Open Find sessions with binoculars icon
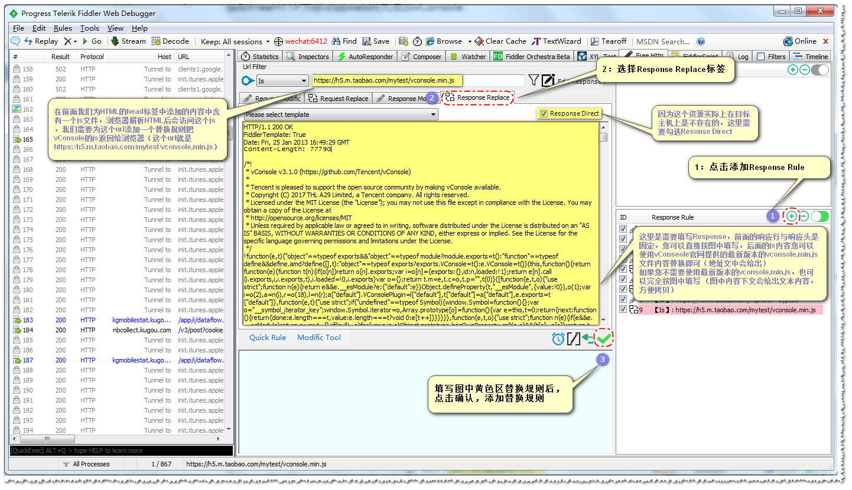 tap(344, 41)
